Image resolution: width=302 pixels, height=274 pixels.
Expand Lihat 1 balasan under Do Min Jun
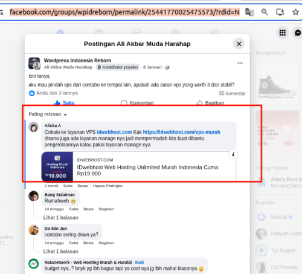pos(60,252)
